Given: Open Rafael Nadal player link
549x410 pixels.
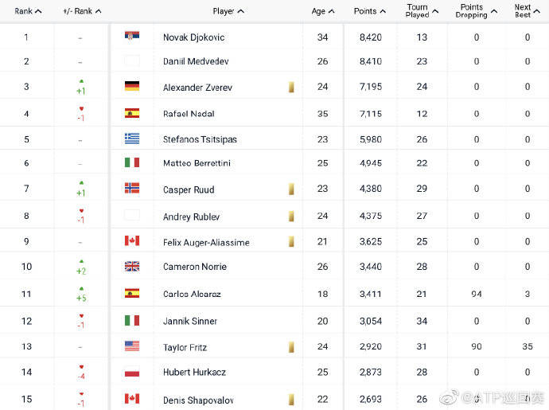Looking at the screenshot, I should point(189,114).
